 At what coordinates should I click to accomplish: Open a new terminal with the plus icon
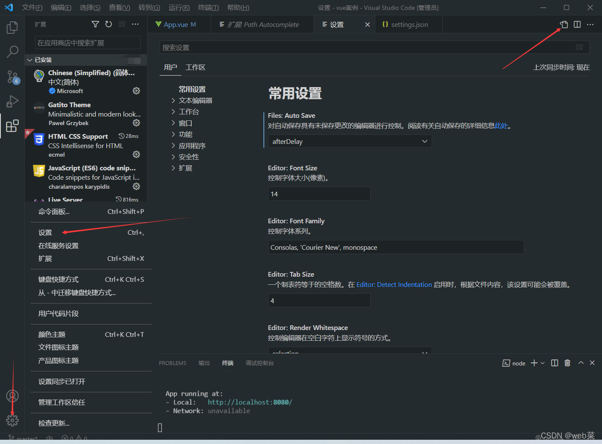[x=533, y=362]
